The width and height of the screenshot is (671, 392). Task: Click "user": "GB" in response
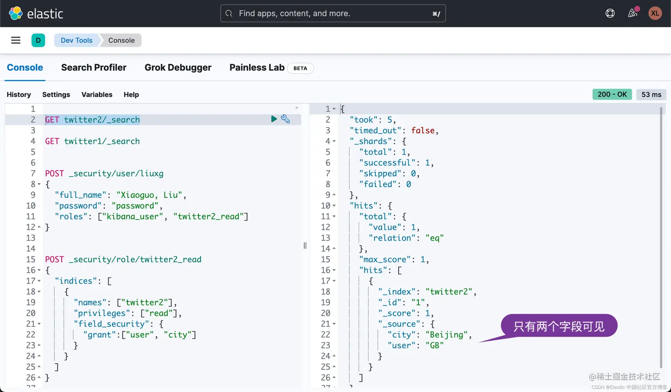click(415, 345)
